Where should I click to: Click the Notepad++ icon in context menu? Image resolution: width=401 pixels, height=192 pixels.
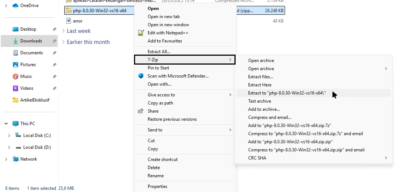(x=141, y=33)
